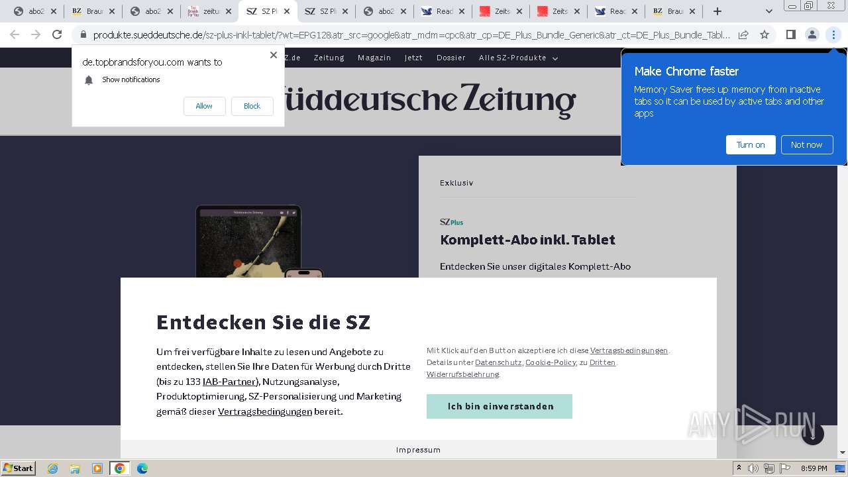The image size is (848, 477).
Task: Open the Dritten link
Action: pos(602,362)
